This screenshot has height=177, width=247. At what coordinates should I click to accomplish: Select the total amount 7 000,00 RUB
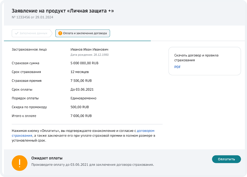point(81,115)
